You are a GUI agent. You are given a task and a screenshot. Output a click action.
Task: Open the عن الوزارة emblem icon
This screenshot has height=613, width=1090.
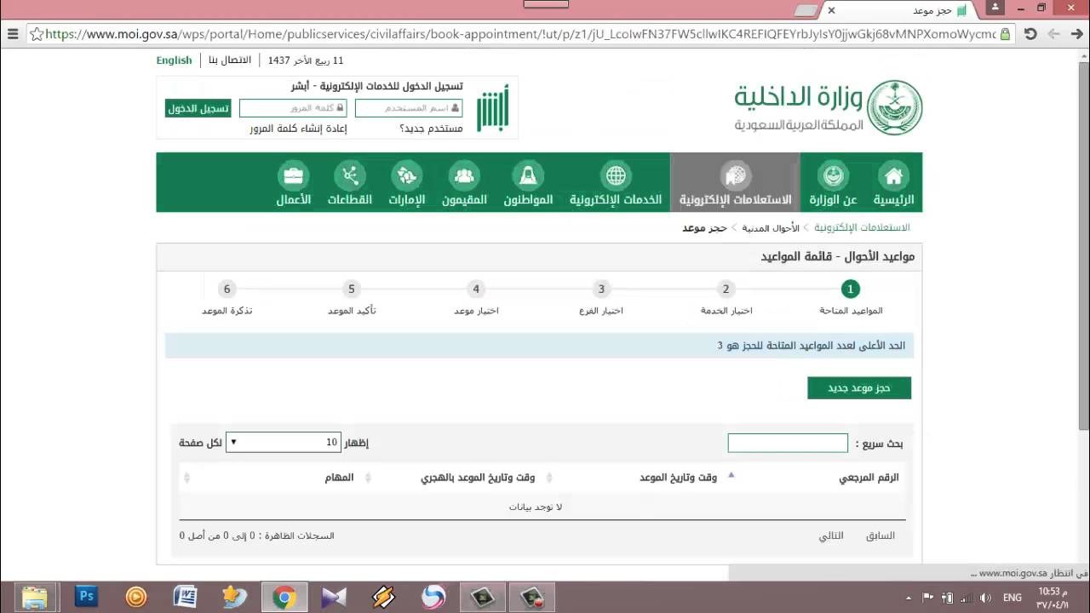(833, 176)
